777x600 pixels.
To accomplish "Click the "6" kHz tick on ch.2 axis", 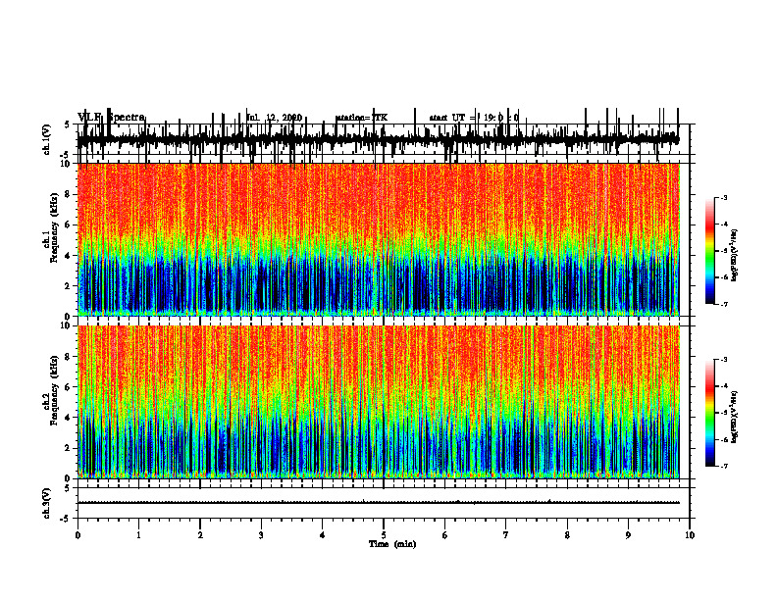I will click(x=68, y=387).
